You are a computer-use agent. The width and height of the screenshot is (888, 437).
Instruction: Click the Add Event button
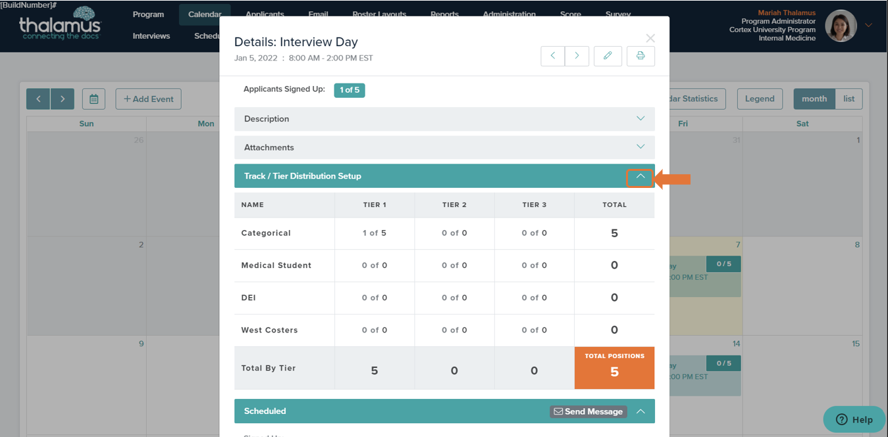[149, 99]
